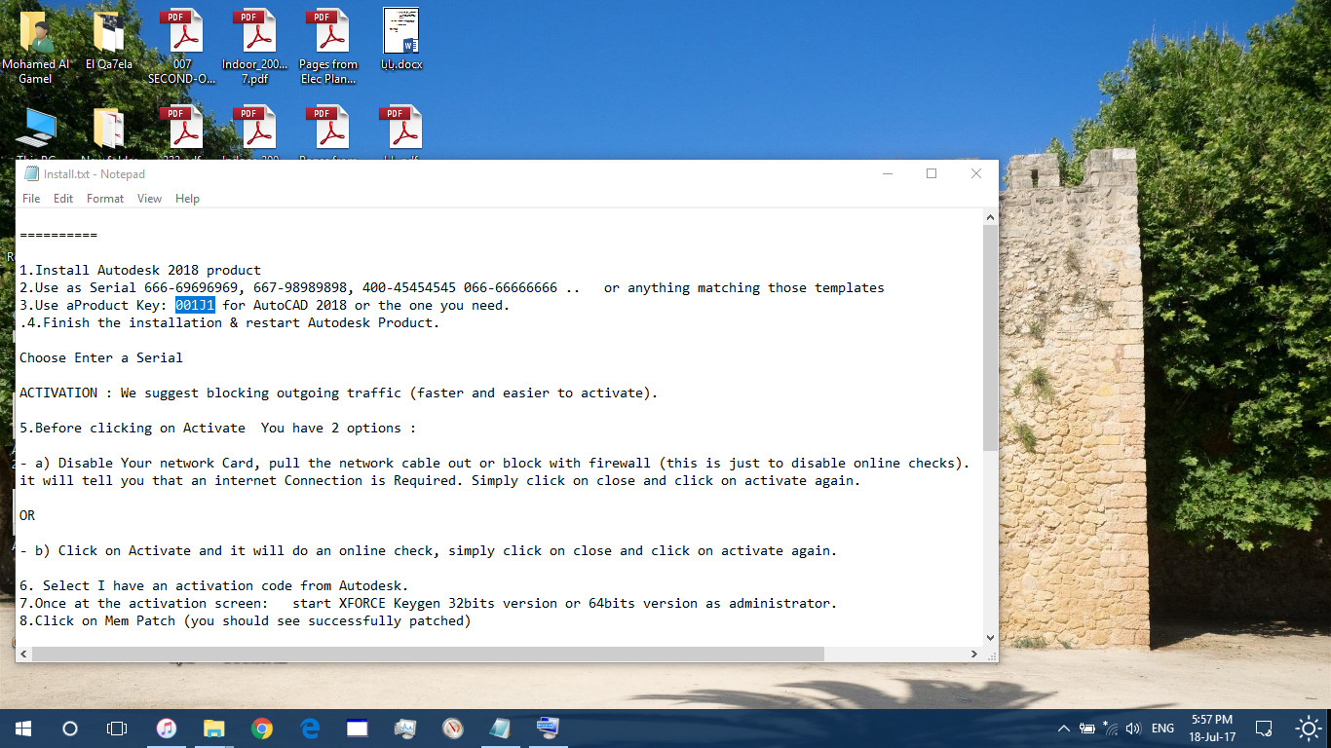Select the This PC desktop icon
The width and height of the screenshot is (1331, 748).
[x=36, y=131]
